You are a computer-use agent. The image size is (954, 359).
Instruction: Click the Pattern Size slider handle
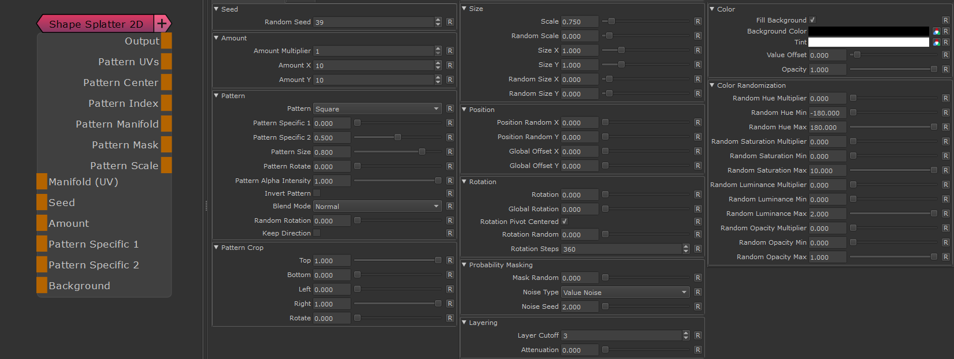[422, 152]
